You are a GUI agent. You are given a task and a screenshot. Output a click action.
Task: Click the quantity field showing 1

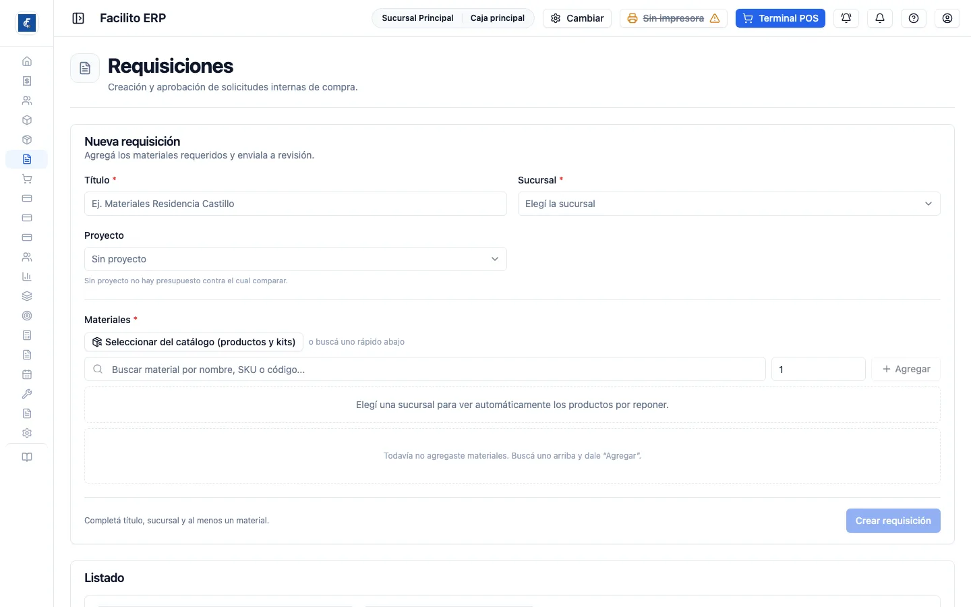tap(819, 369)
